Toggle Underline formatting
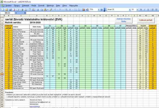Viewport: 159px width, 108px height. (148, 10)
